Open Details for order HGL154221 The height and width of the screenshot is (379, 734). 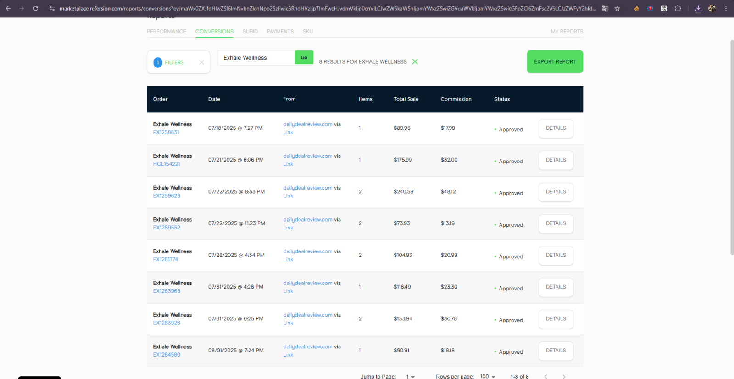coord(556,160)
